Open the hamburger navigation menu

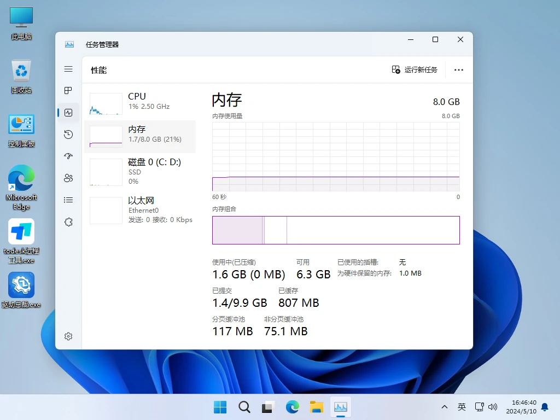pyautogui.click(x=68, y=69)
